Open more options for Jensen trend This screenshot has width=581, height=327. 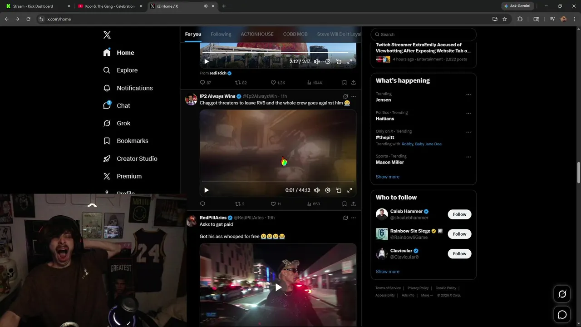click(x=468, y=94)
